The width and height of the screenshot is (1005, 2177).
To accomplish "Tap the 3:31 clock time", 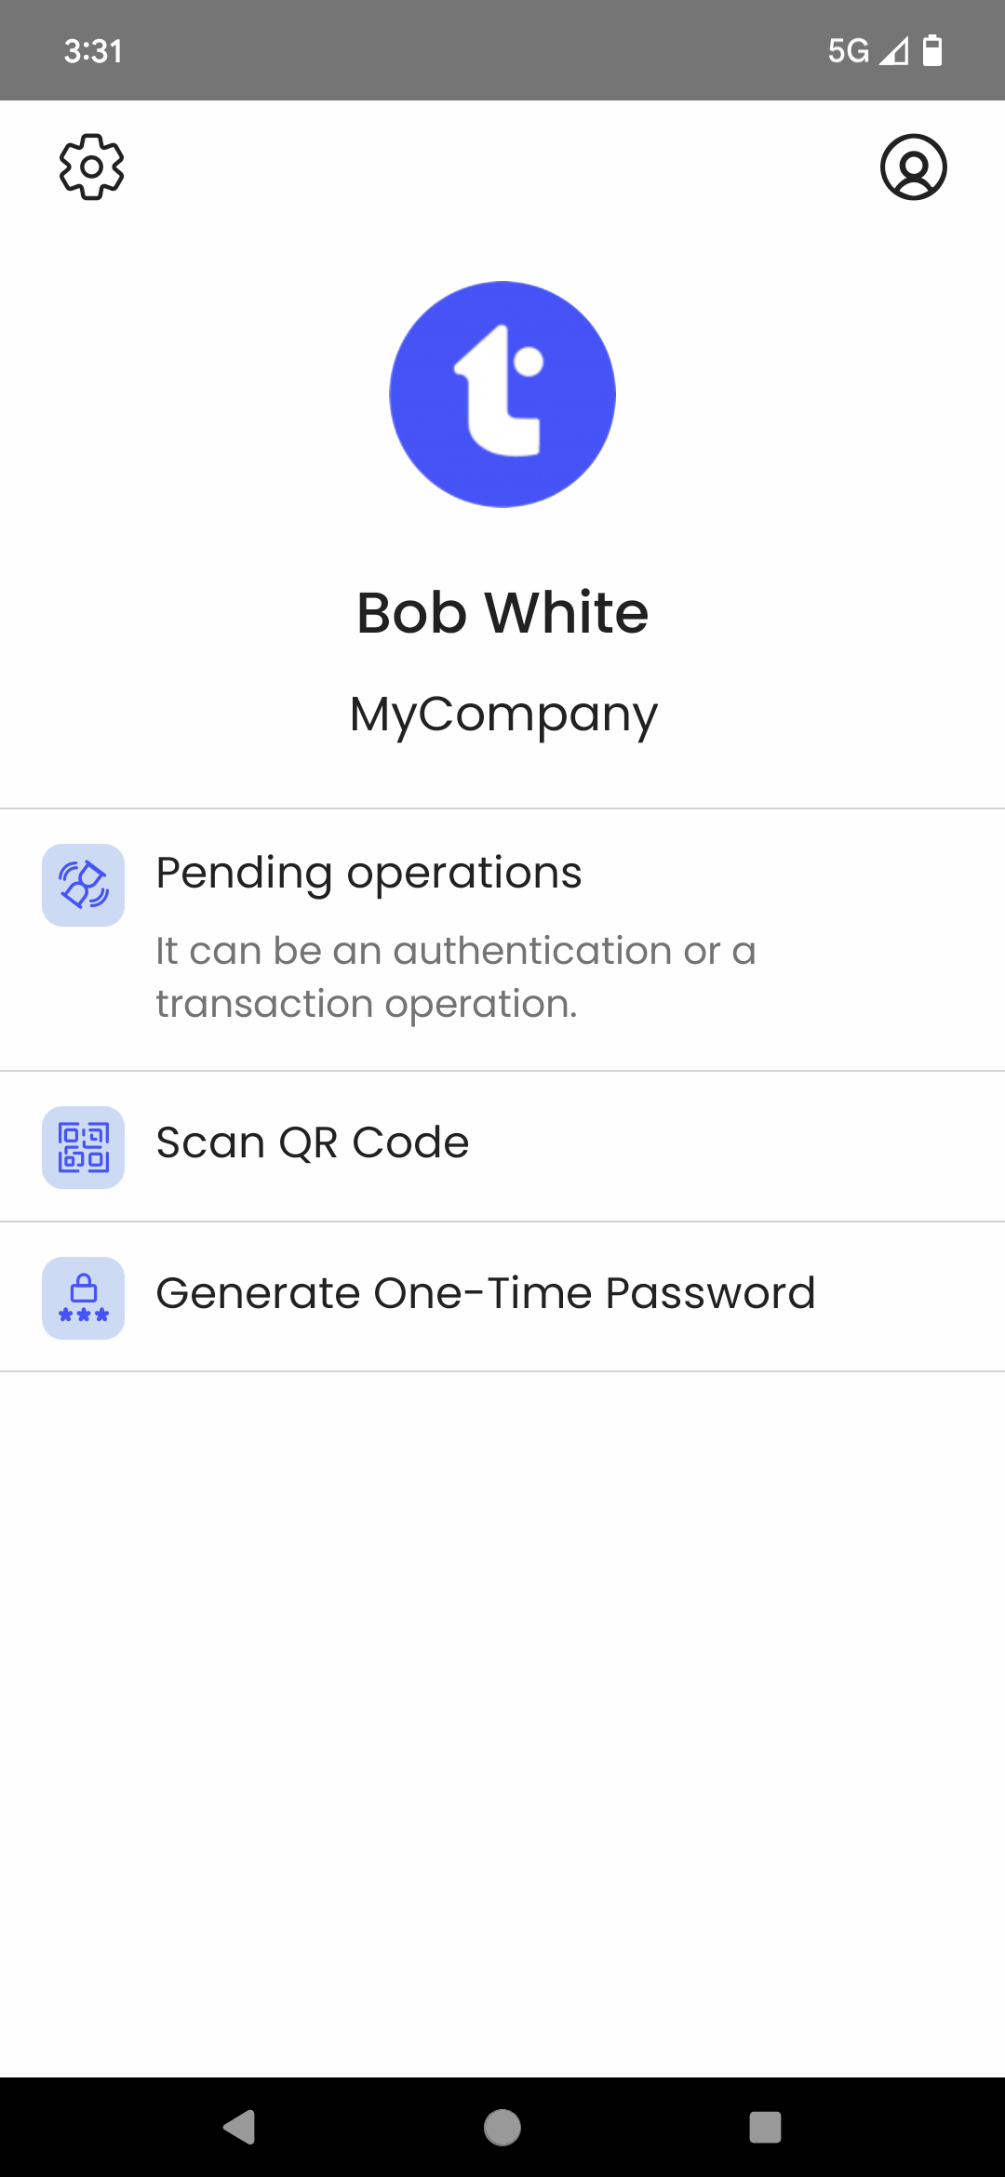I will pyautogui.click(x=93, y=50).
